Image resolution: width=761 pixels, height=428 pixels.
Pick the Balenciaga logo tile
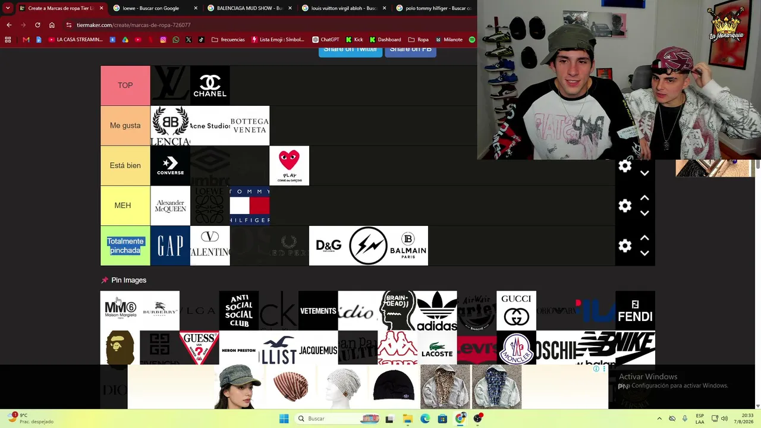170,125
